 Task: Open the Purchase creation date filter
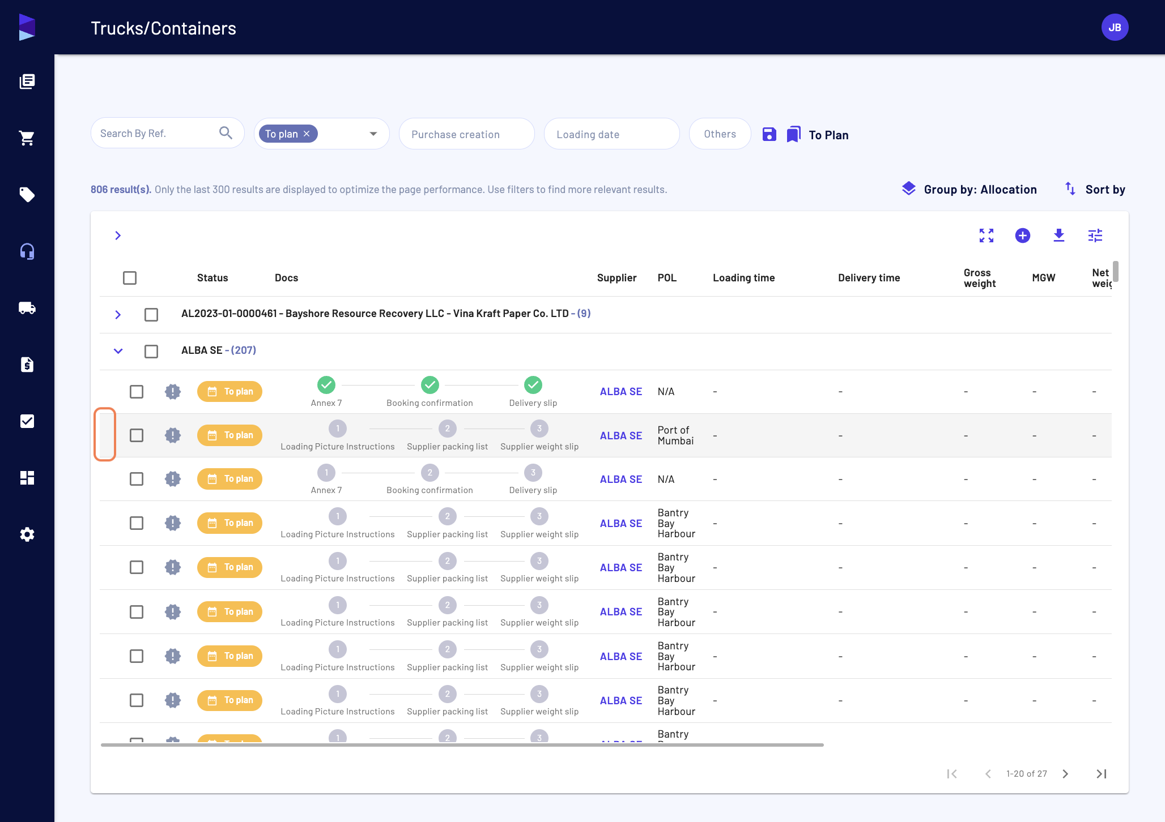(467, 134)
